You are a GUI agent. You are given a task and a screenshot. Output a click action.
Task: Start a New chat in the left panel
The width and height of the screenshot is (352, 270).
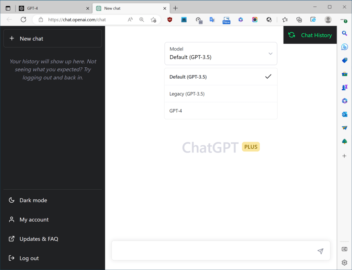(x=53, y=38)
